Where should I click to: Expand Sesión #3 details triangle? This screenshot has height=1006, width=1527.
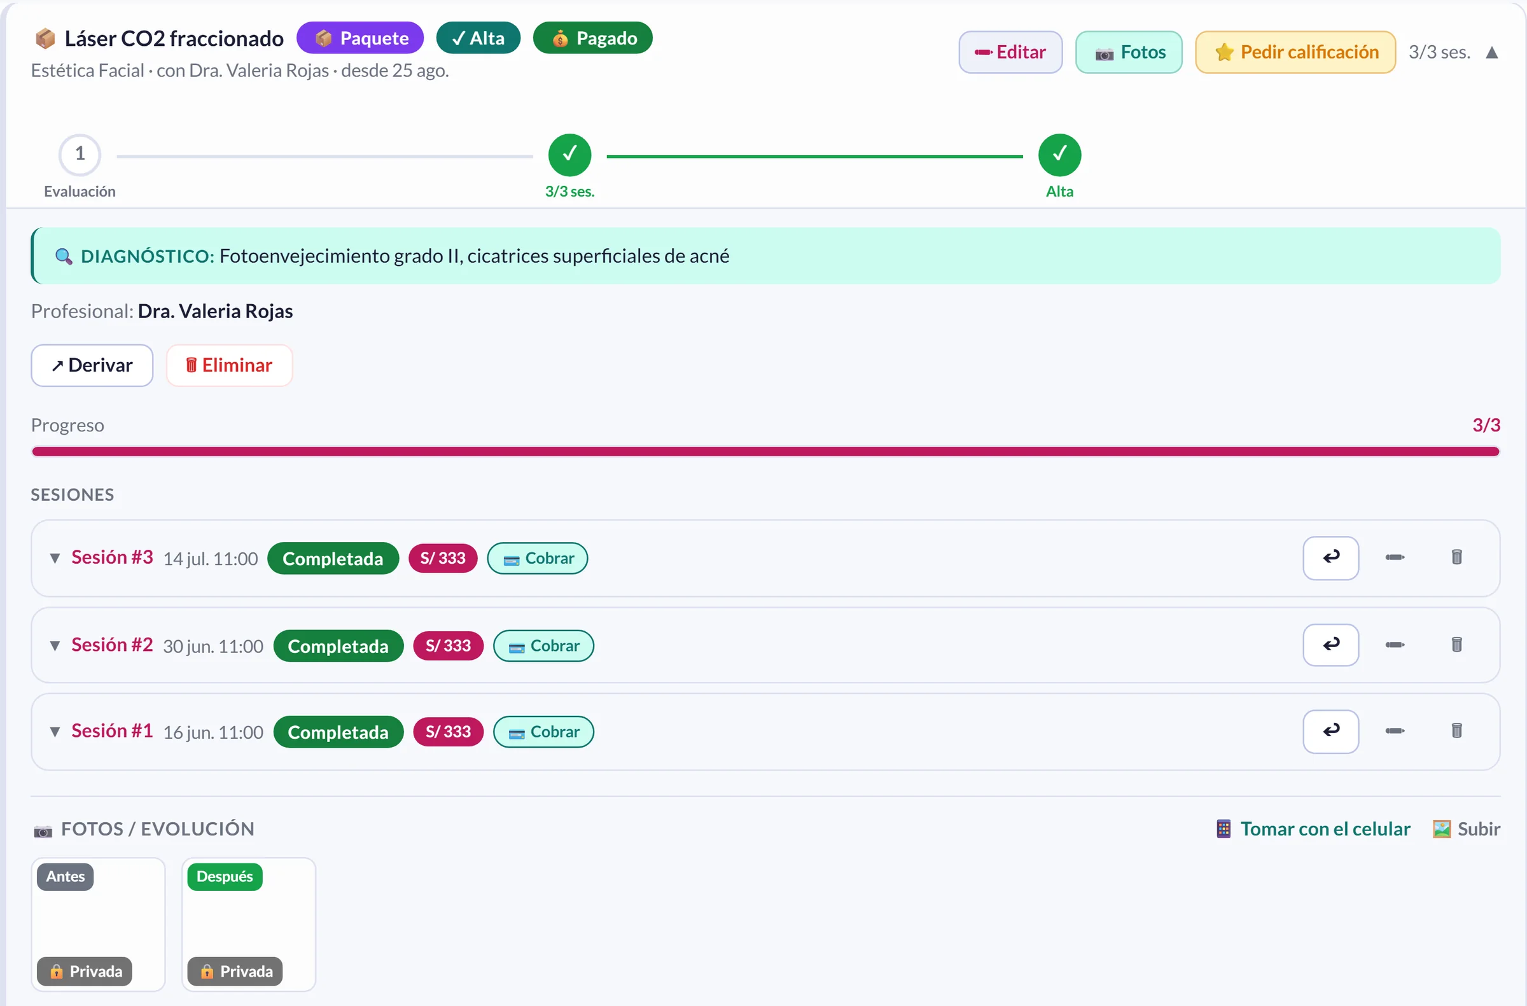click(55, 558)
